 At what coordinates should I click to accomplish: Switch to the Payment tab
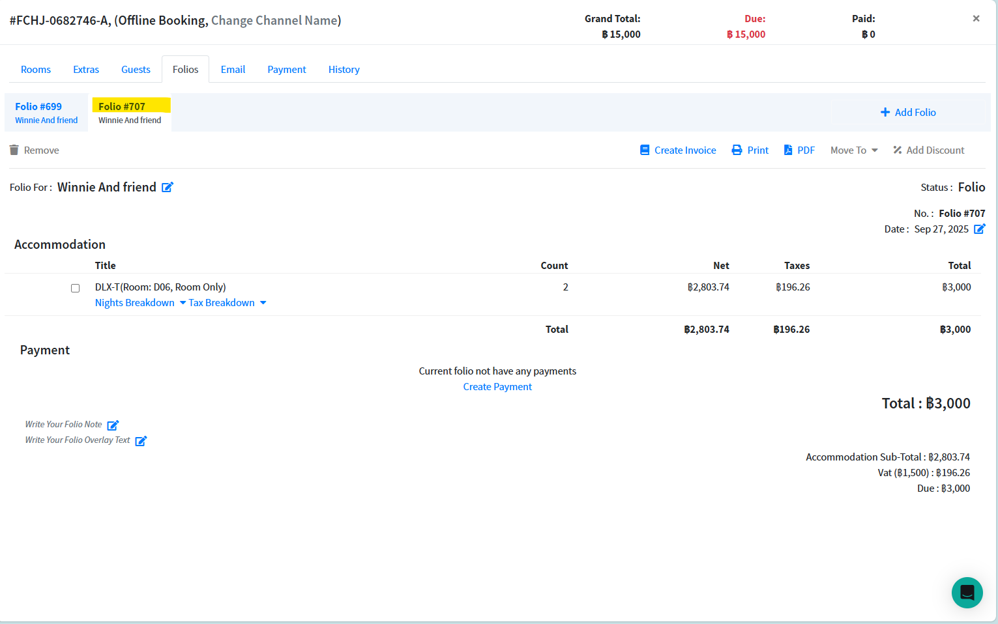(286, 70)
